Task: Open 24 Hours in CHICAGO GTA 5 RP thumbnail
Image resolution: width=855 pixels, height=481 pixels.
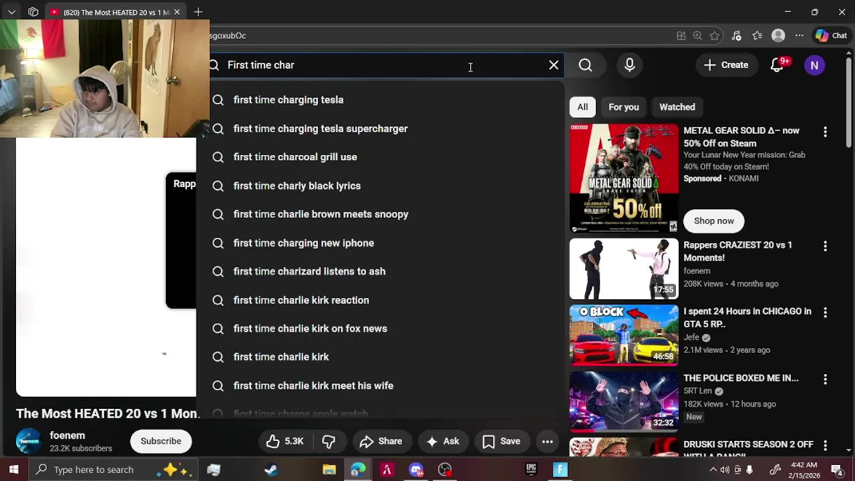Action: 624,335
